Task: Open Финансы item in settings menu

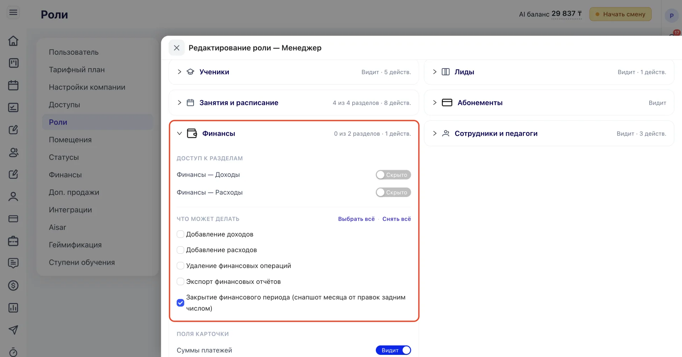Action: (98, 175)
